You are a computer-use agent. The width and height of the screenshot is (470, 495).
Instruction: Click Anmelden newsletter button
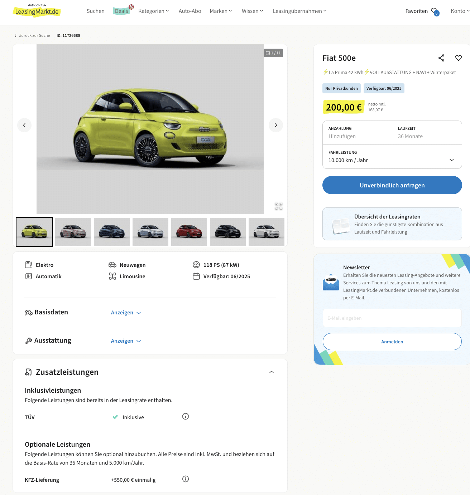coord(392,342)
